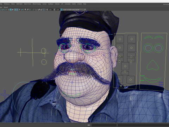This screenshot has height=127, width=169.
Task: Open the Cache menu
Action: (74, 4)
